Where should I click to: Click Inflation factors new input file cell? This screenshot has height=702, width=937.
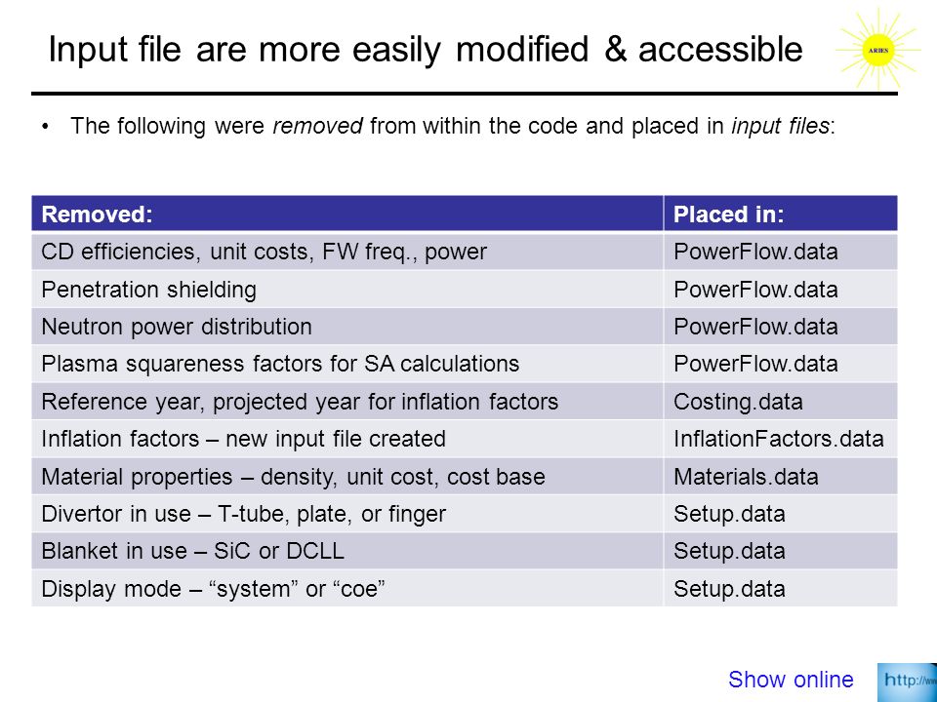pos(347,439)
